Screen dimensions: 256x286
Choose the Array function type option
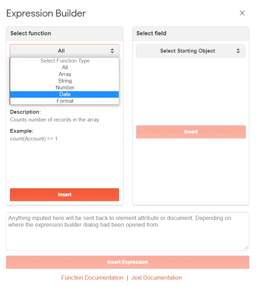[x=65, y=74]
